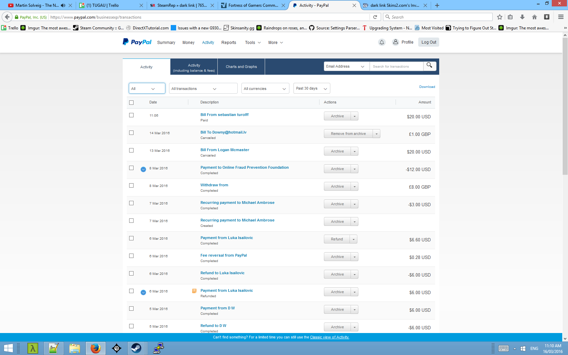Click the Firefox home icon
Screen dimensions: 568x355
pyautogui.click(x=535, y=17)
